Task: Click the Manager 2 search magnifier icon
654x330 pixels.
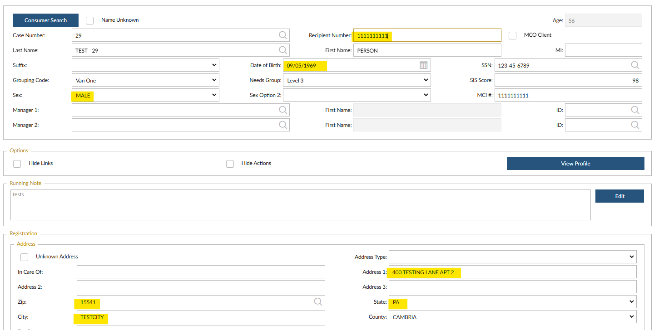Action: coord(282,125)
